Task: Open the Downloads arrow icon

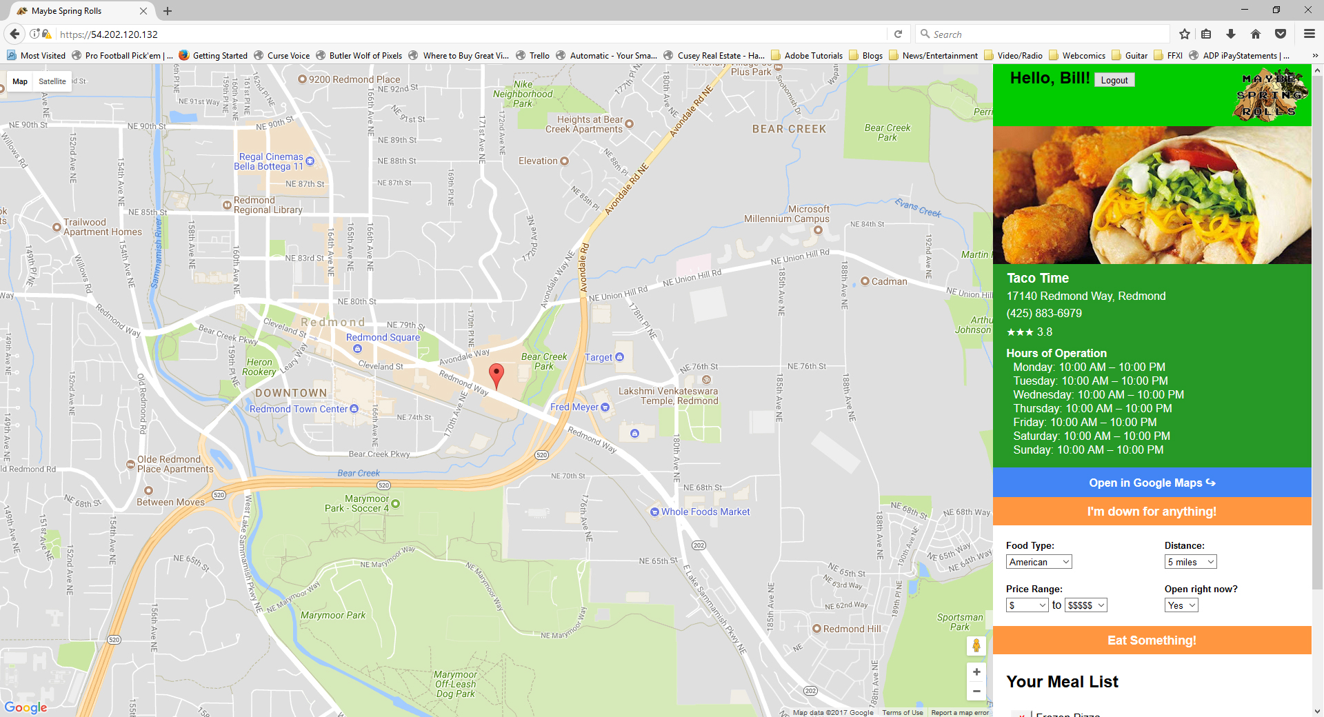Action: coord(1231,34)
